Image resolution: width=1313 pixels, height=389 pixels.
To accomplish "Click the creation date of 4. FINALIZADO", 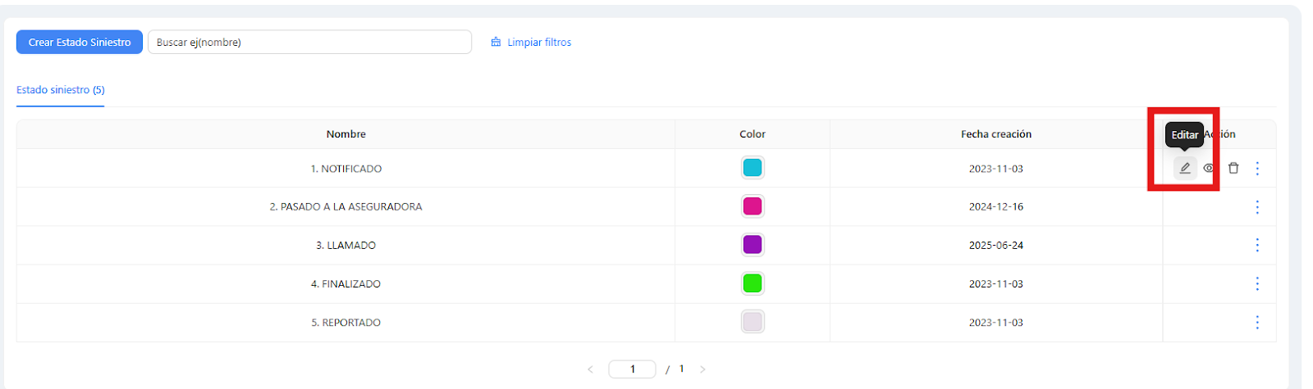I will click(996, 284).
